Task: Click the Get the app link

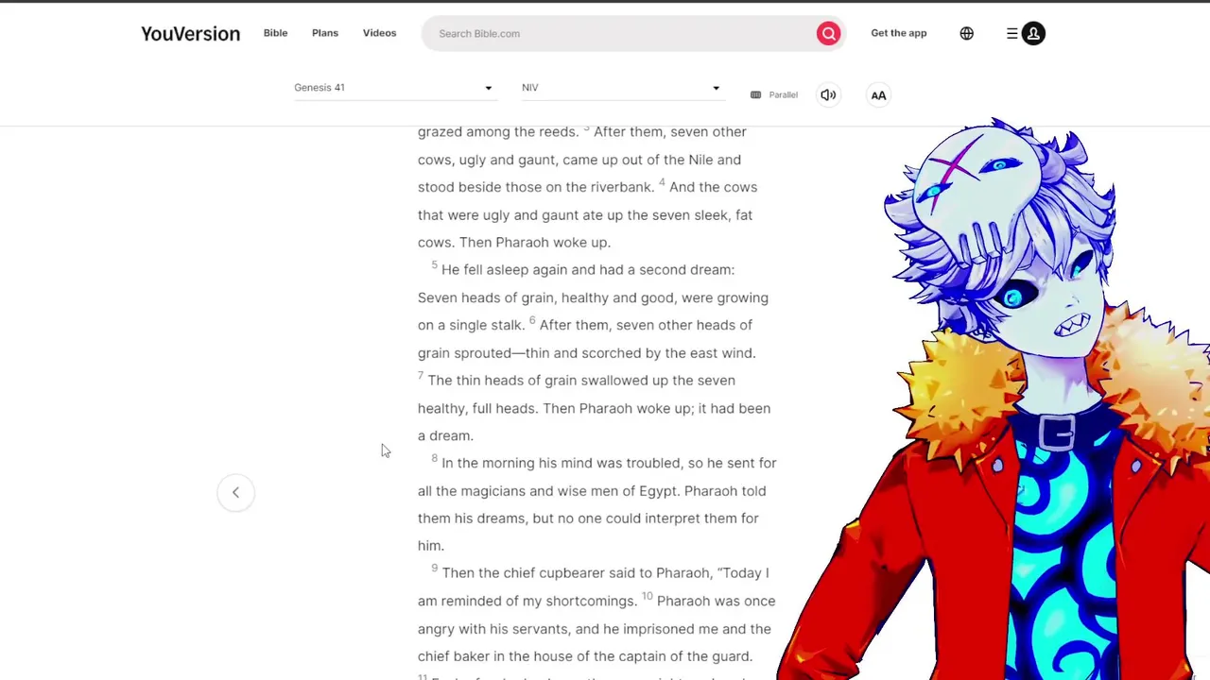Action: pyautogui.click(x=899, y=33)
